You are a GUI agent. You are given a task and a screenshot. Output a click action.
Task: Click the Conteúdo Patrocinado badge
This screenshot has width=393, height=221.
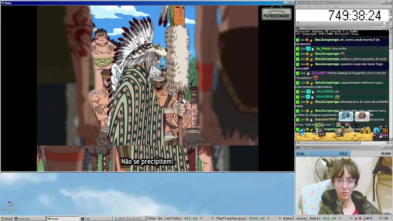(276, 14)
